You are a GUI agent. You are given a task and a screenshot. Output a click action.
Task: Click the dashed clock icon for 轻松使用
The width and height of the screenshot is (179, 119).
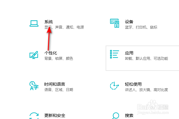coord(114,85)
